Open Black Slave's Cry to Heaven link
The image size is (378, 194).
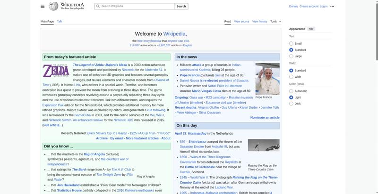click(107, 133)
